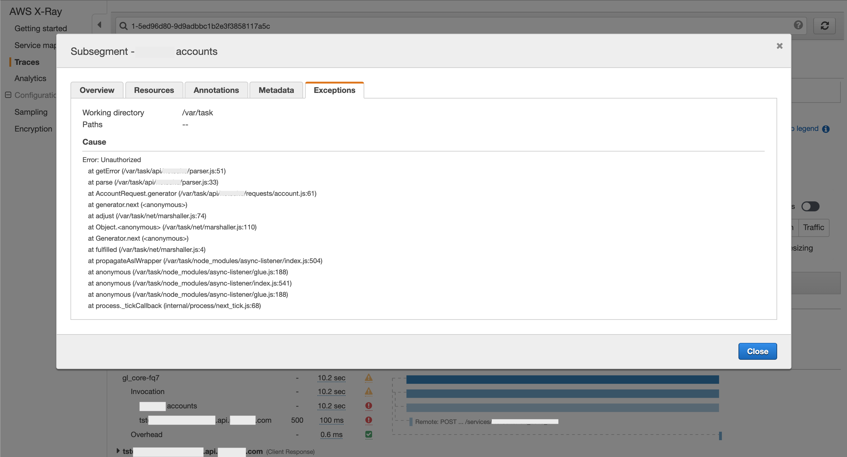
Task: Click the Sampling configuration icon
Action: (x=31, y=112)
